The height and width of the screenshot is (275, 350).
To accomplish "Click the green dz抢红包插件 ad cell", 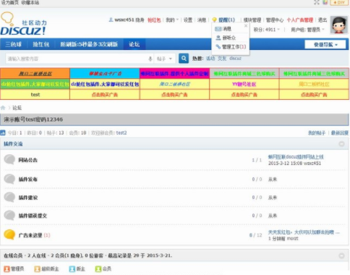I will [x=35, y=84].
